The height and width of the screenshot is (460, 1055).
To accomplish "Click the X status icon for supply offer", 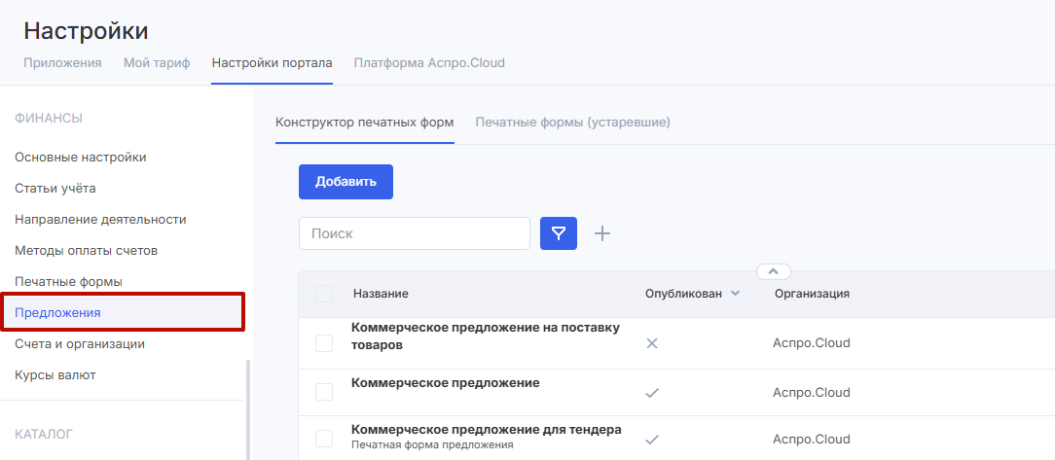I will pos(652,343).
